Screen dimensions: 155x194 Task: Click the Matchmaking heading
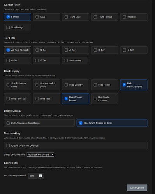pos(12,133)
